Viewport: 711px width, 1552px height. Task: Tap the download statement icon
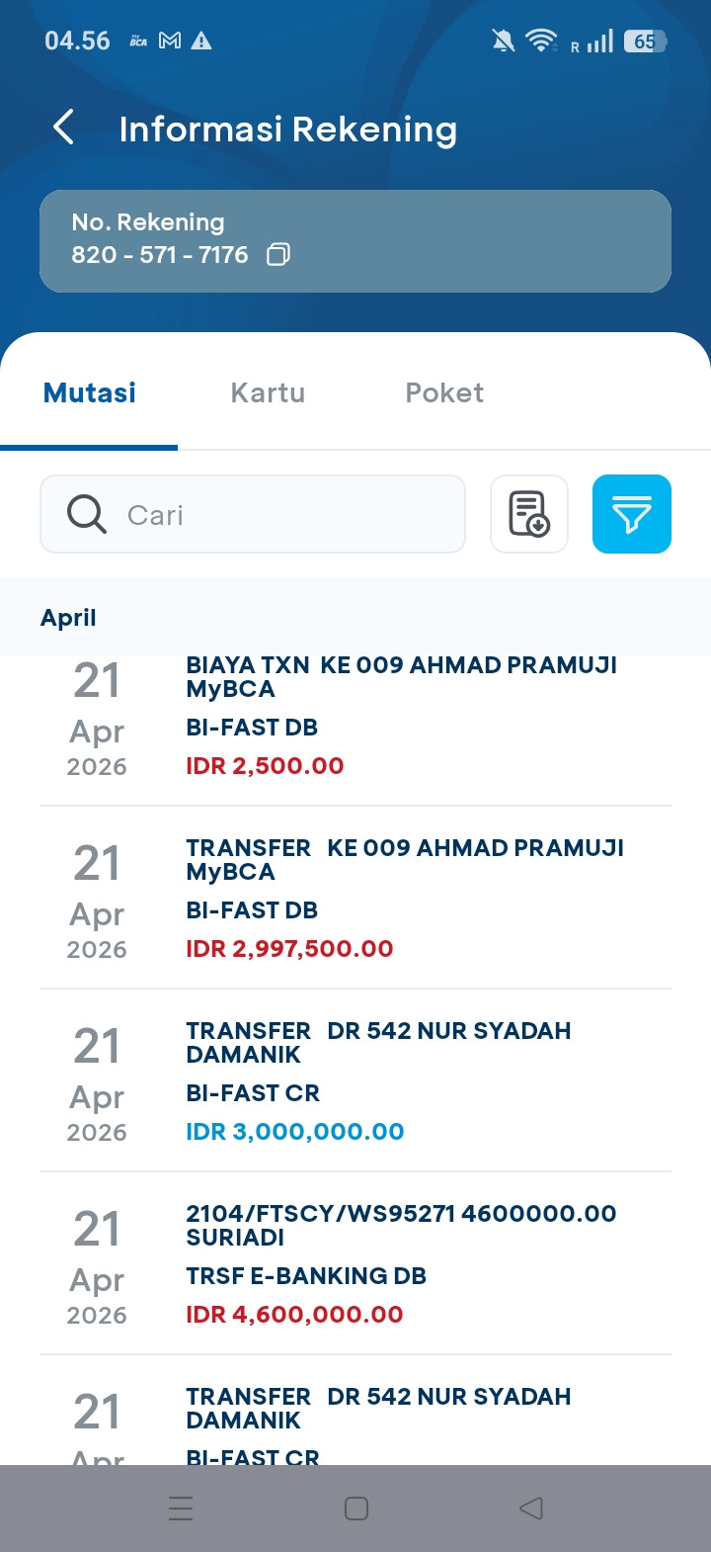pyautogui.click(x=529, y=514)
